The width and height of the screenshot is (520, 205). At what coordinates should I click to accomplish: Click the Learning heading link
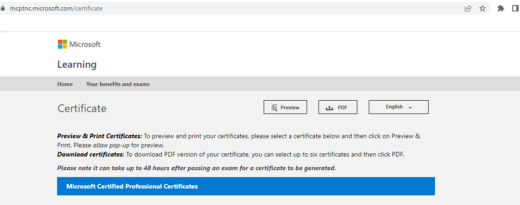tap(77, 65)
